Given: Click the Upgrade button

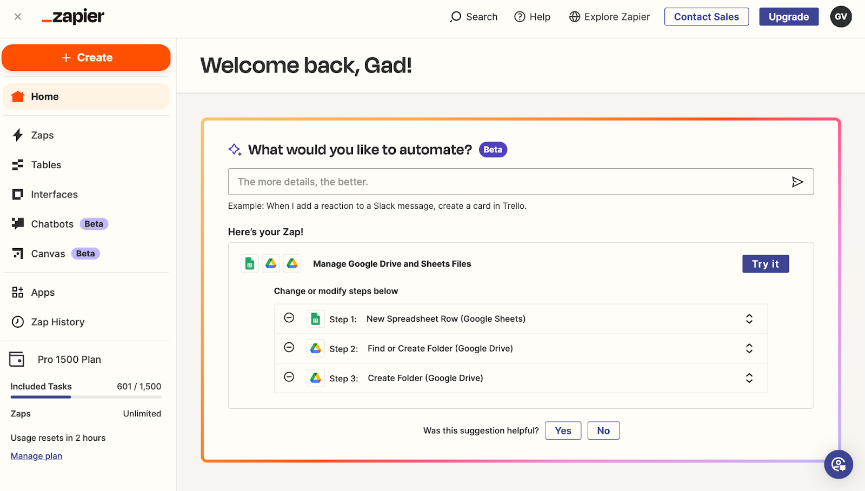Looking at the screenshot, I should [x=789, y=17].
